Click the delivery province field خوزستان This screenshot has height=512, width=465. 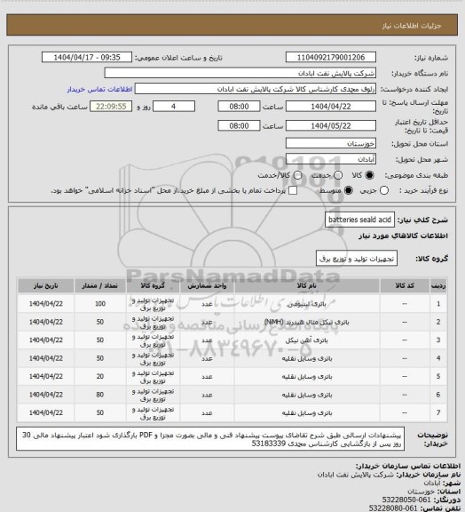point(331,143)
